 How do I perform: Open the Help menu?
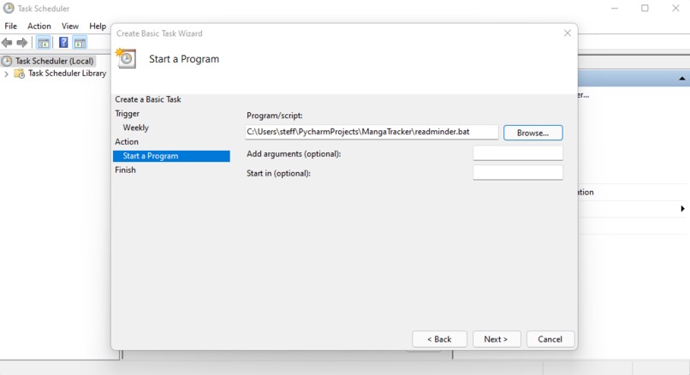point(98,26)
